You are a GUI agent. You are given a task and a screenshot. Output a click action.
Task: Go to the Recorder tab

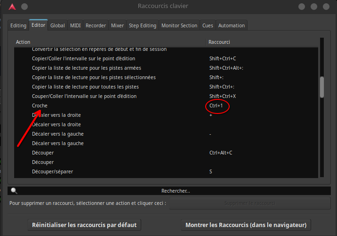click(96, 25)
